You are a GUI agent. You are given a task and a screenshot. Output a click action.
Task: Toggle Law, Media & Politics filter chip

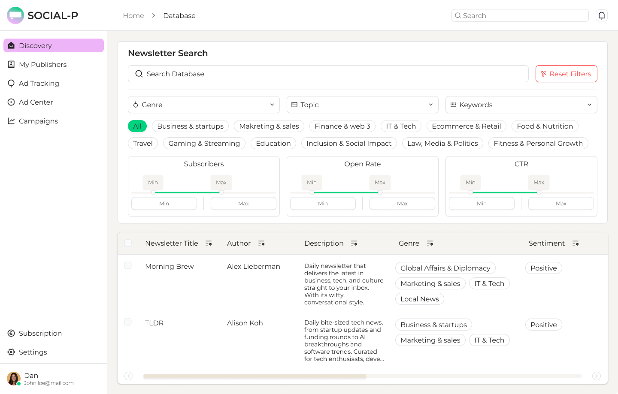(442, 143)
